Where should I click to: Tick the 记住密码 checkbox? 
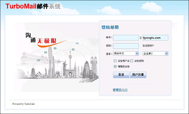point(132,61)
